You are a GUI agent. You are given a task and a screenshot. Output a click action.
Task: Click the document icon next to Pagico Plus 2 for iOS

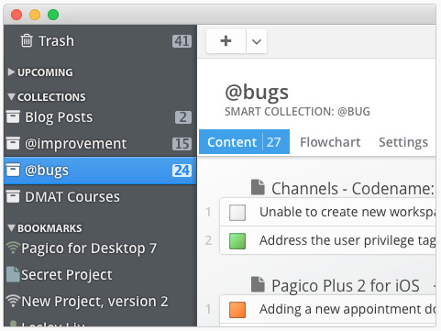pos(258,284)
